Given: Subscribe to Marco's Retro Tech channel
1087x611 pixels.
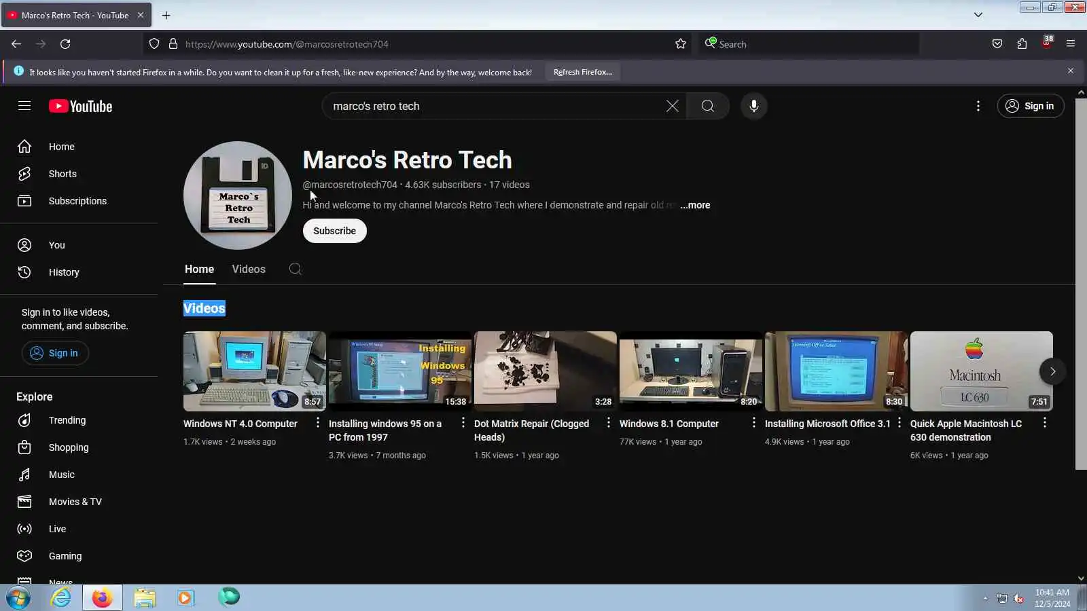Looking at the screenshot, I should pyautogui.click(x=334, y=231).
